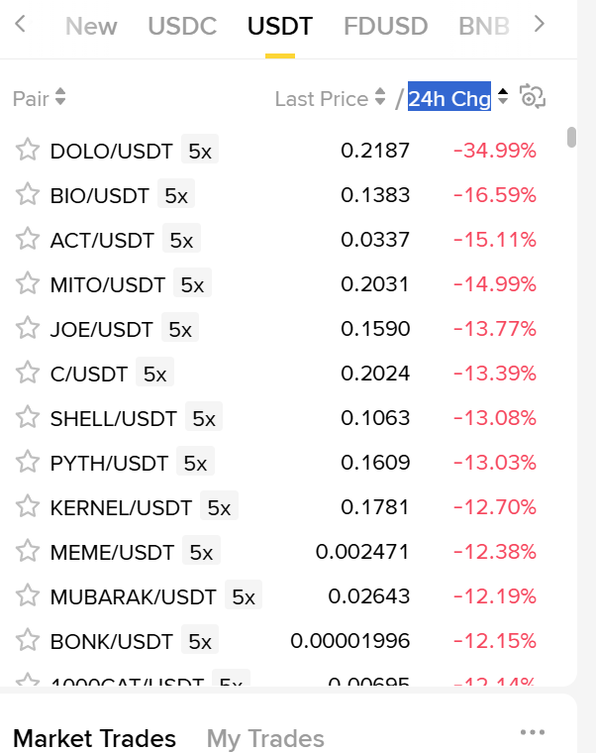Star the PYTH/USDT pair
Image resolution: width=596 pixels, height=753 pixels.
28,463
